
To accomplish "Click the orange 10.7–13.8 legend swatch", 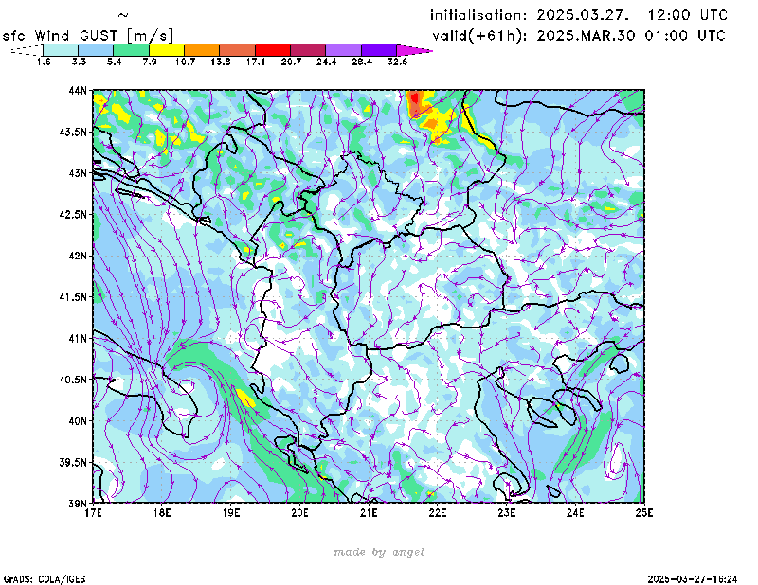I will pos(202,49).
